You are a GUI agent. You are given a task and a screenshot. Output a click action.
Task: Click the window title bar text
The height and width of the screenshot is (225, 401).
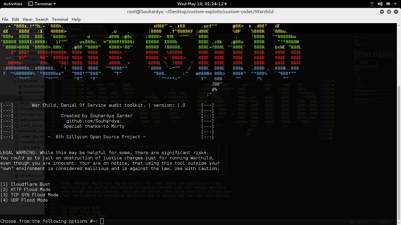pos(200,12)
